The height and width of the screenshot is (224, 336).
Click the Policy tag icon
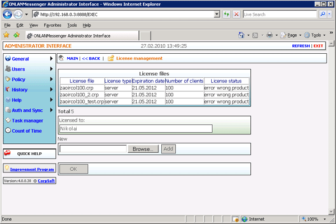click(8, 79)
